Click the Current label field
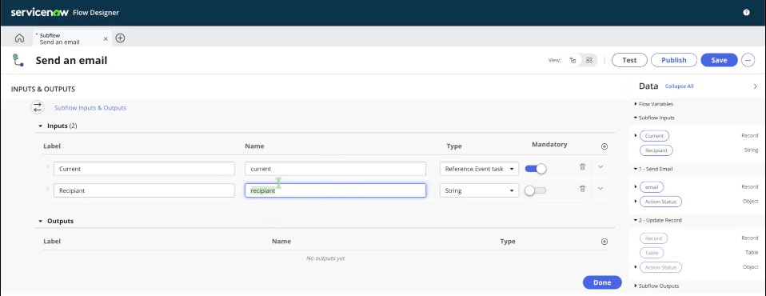The height and width of the screenshot is (296, 766). point(144,169)
